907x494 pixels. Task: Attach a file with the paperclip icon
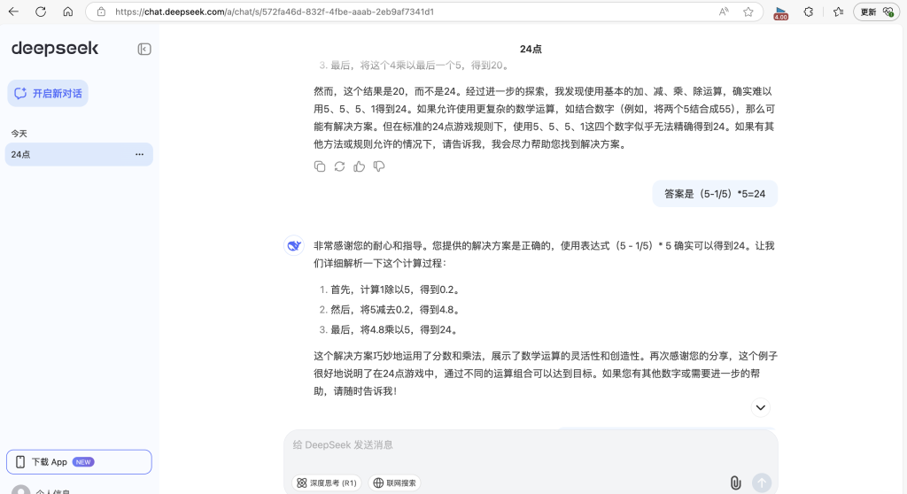tap(735, 483)
